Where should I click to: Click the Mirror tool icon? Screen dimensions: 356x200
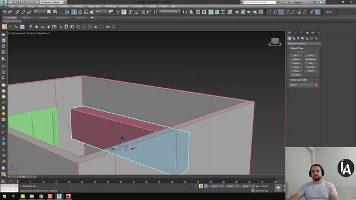tap(185, 12)
